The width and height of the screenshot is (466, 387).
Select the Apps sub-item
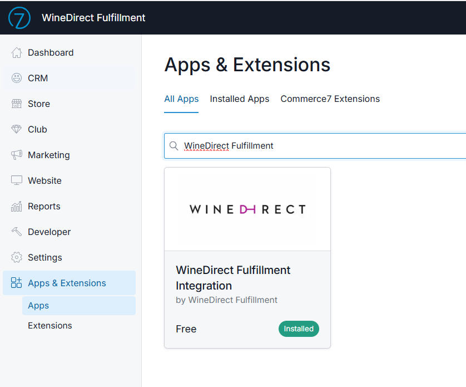[79, 306]
